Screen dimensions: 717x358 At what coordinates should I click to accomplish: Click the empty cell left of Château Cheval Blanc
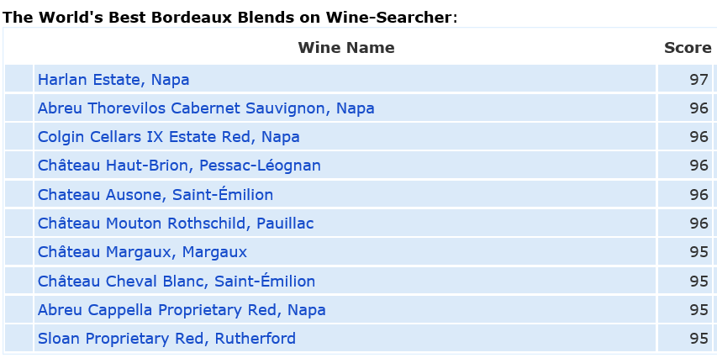18,280
